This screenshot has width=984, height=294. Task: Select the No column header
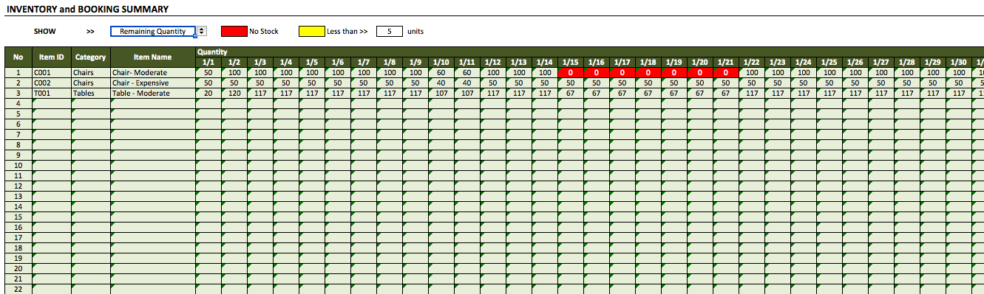[x=18, y=57]
